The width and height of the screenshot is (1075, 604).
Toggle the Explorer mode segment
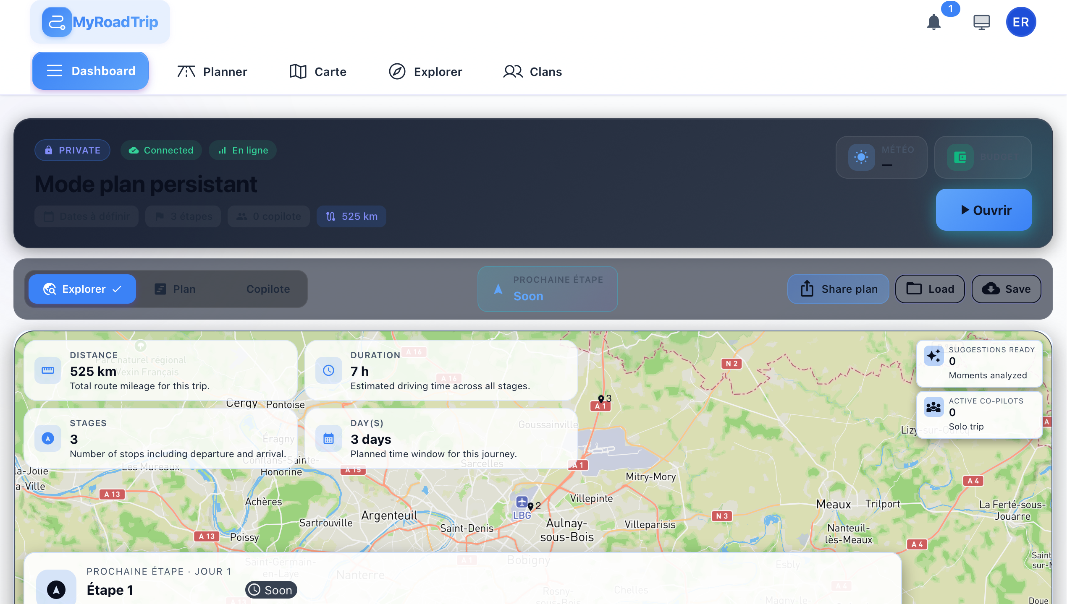pyautogui.click(x=82, y=289)
